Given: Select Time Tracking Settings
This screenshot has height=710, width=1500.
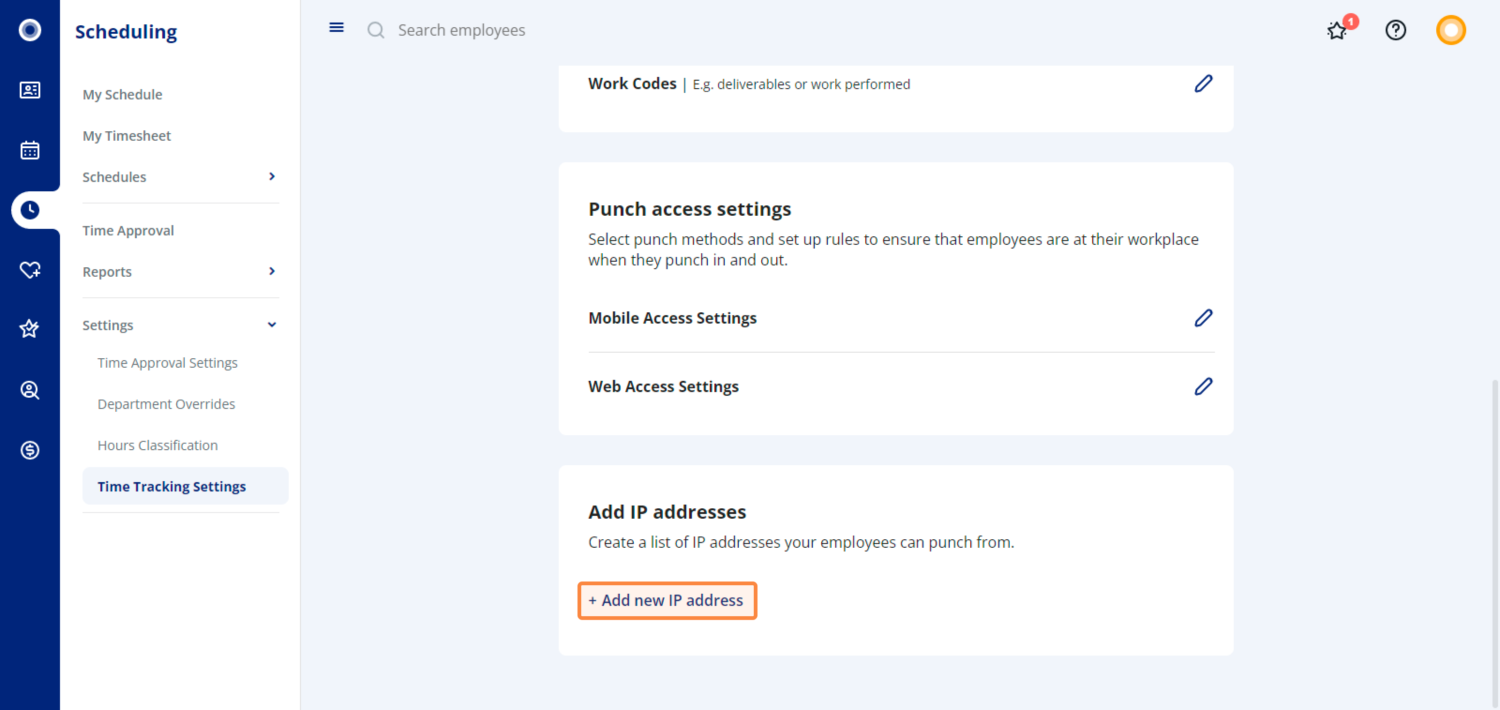Looking at the screenshot, I should pyautogui.click(x=185, y=486).
